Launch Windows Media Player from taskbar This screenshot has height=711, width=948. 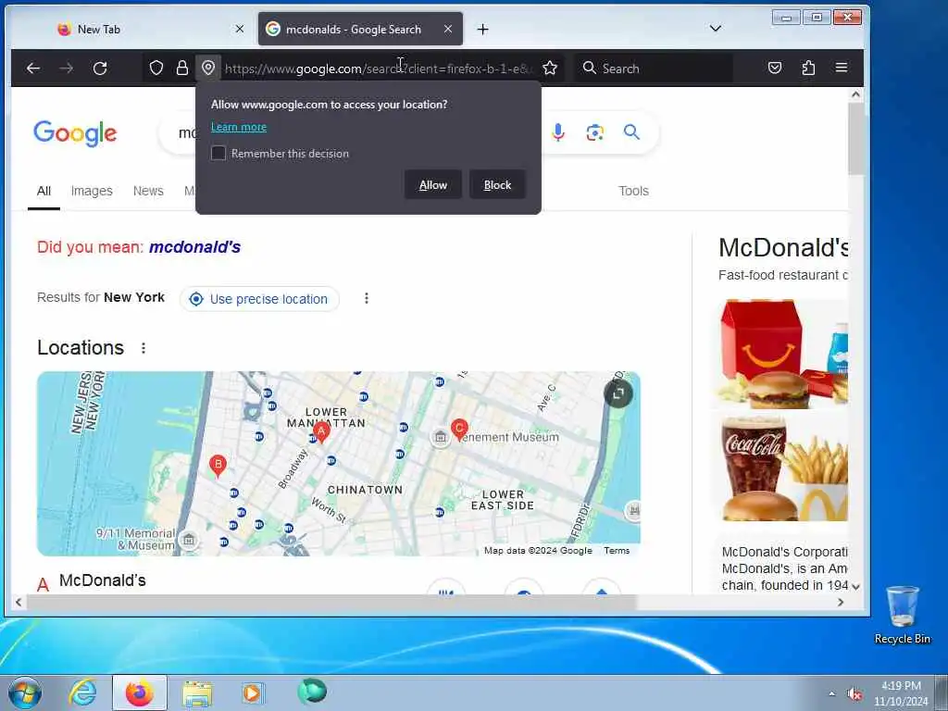click(x=252, y=692)
